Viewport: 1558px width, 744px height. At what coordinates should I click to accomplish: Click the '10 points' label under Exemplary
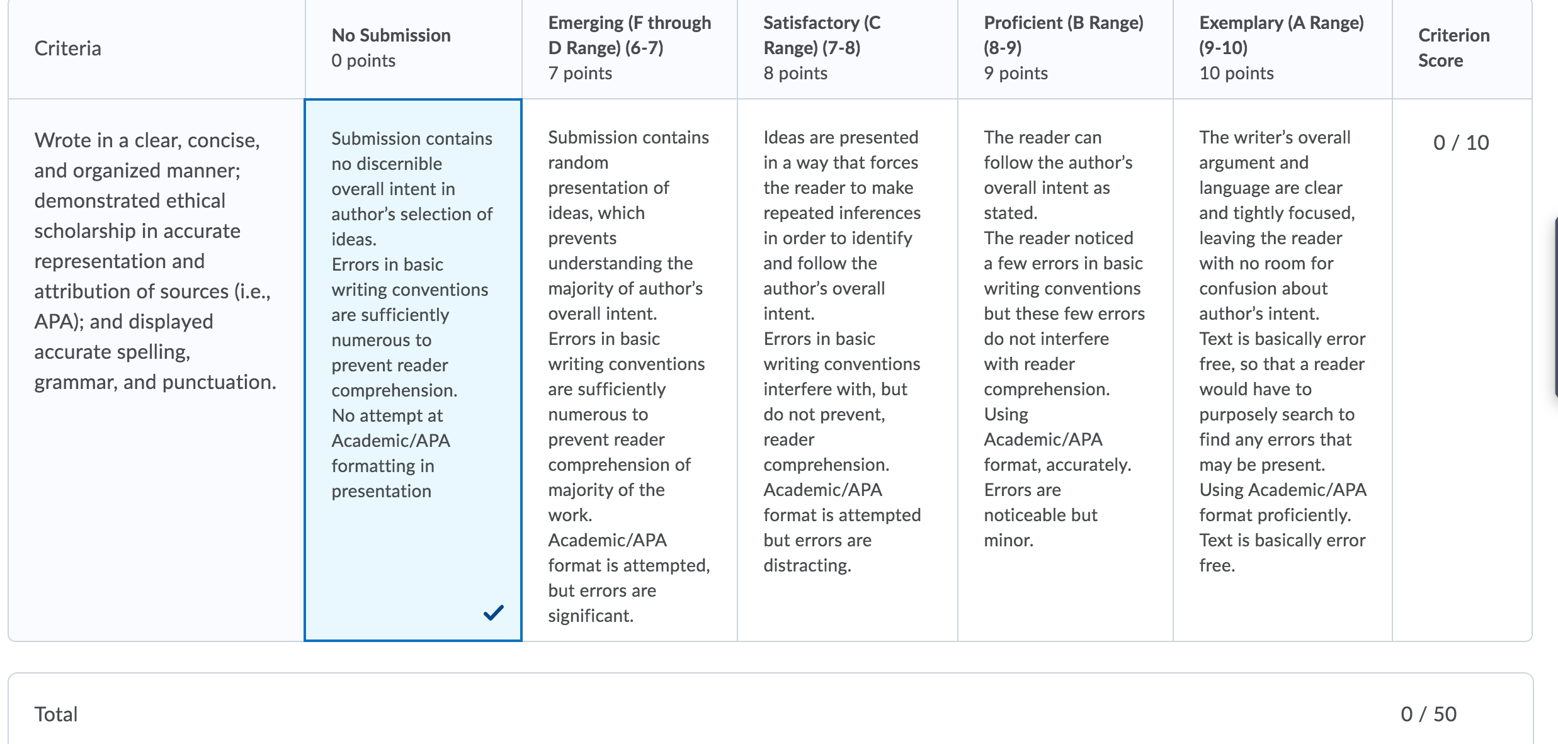[x=1236, y=73]
